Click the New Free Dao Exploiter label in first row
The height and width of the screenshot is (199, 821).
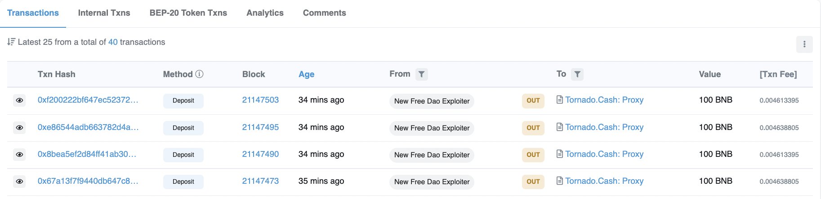432,101
